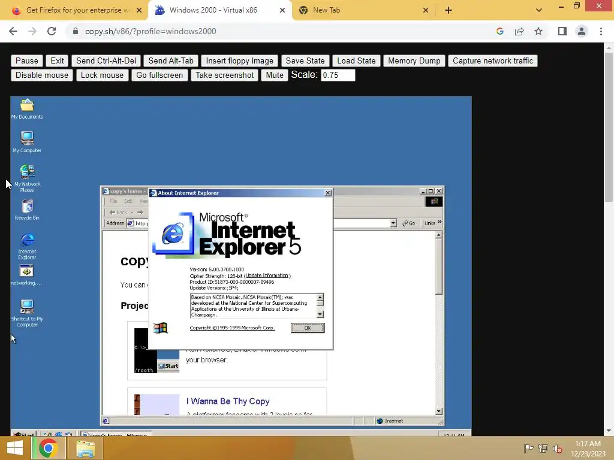Open the I Wanna Be Thy Copy link

[228, 401]
